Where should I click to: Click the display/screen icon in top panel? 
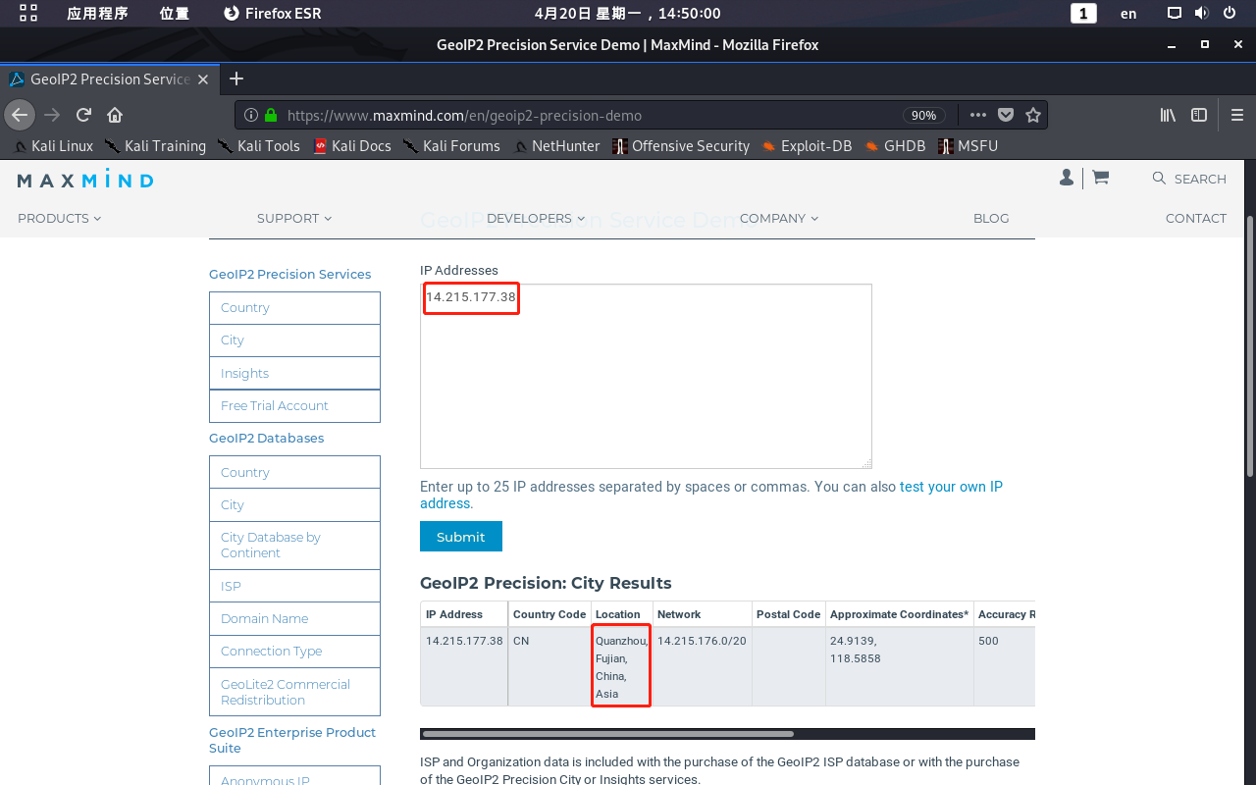(1174, 13)
